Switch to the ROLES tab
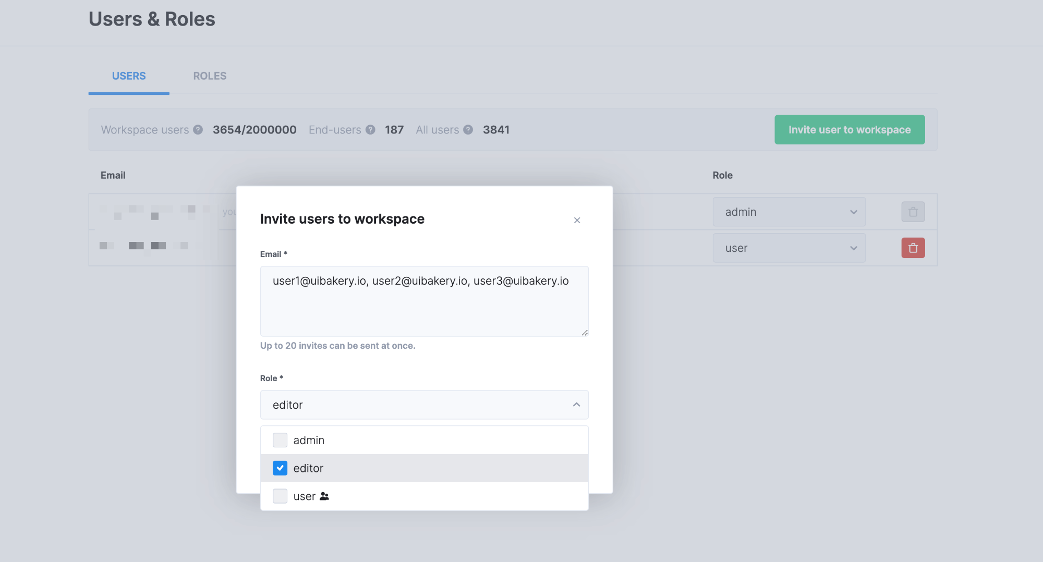 [x=210, y=76]
